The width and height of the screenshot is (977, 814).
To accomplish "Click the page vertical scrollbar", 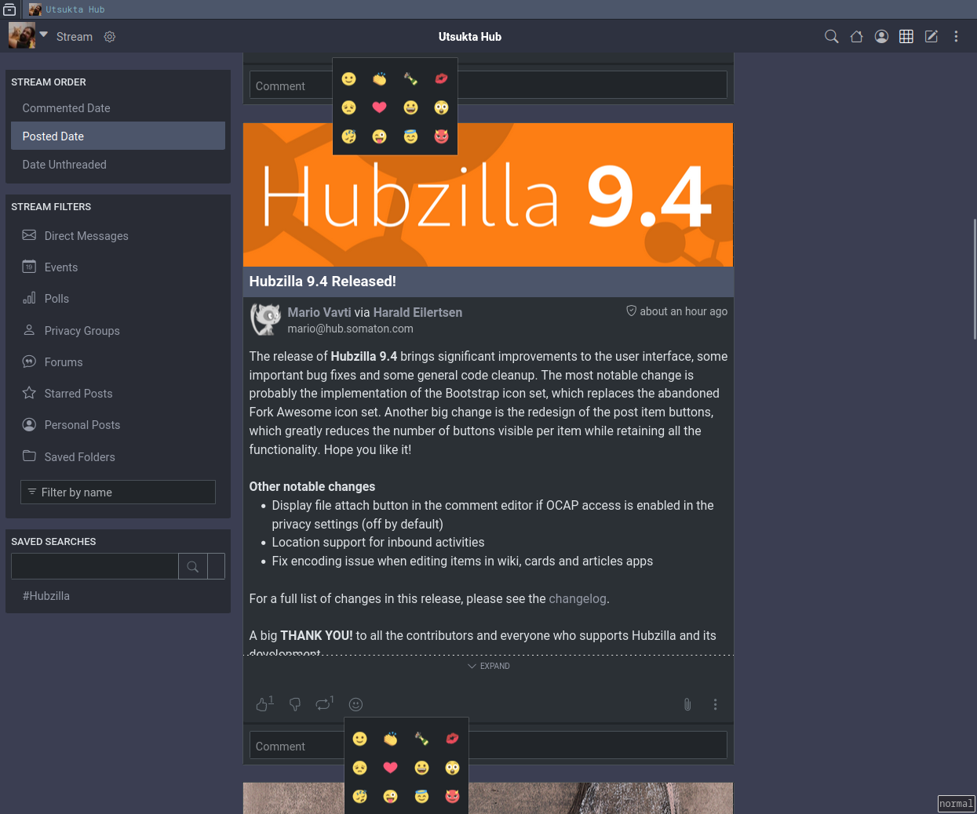I will point(974,278).
